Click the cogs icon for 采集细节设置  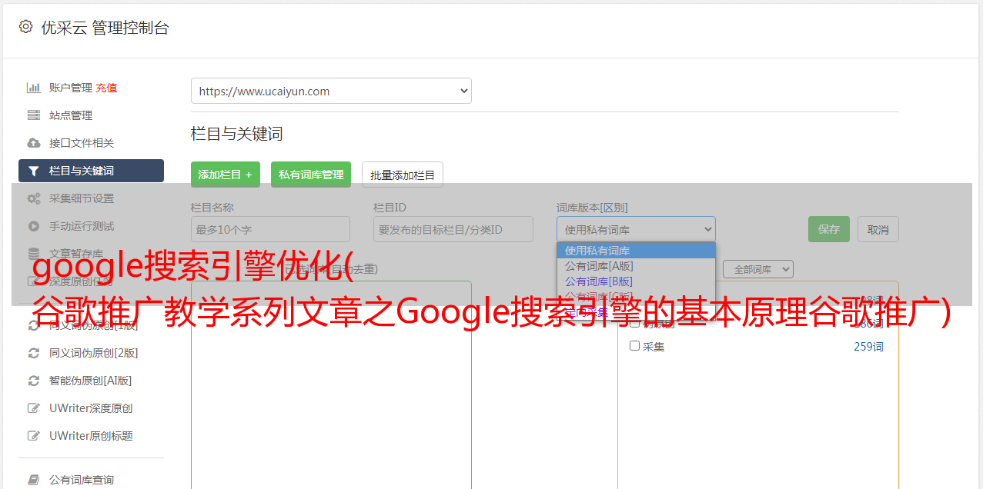tap(33, 198)
